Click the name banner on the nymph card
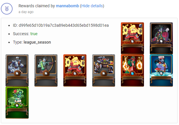179x125 pixels. click(x=17, y=110)
